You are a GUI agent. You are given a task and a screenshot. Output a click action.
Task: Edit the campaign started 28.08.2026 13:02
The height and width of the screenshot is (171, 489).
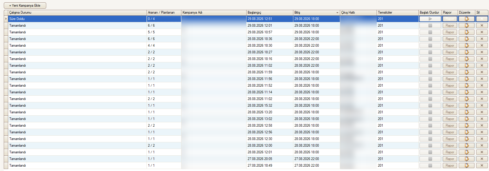click(467, 119)
